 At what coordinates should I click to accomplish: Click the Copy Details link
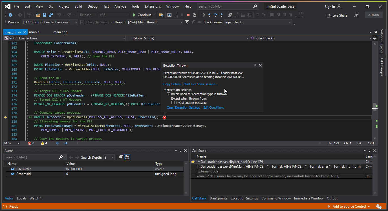pos(172,84)
